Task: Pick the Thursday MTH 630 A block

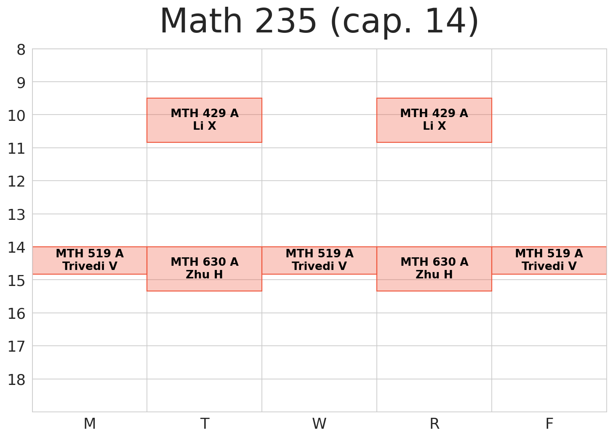Action: 434,269
